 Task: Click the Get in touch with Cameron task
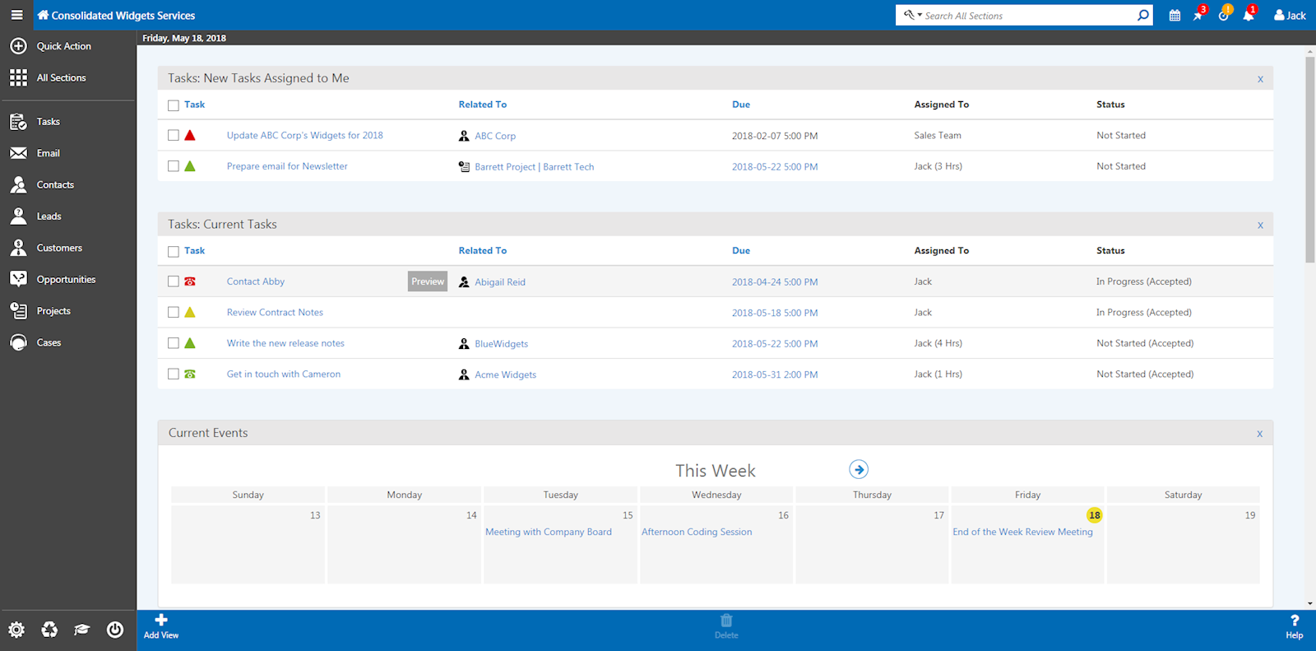coord(284,374)
